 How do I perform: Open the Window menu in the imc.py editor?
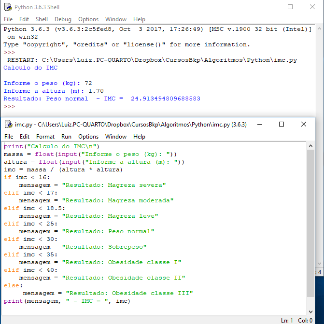(x=116, y=137)
